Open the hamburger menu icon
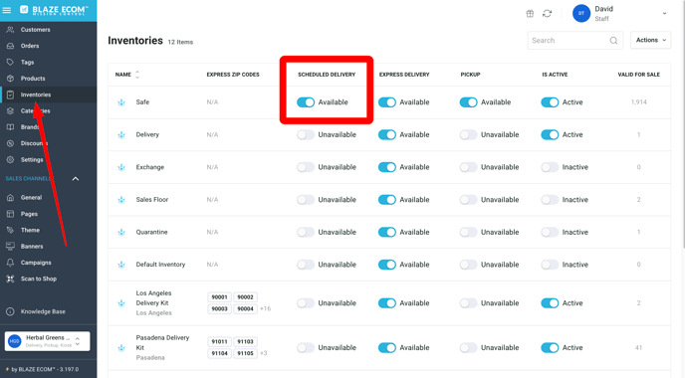 click(7, 10)
